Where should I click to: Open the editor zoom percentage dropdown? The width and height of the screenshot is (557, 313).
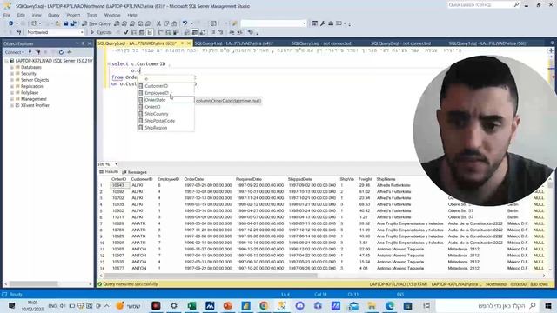pos(116,164)
